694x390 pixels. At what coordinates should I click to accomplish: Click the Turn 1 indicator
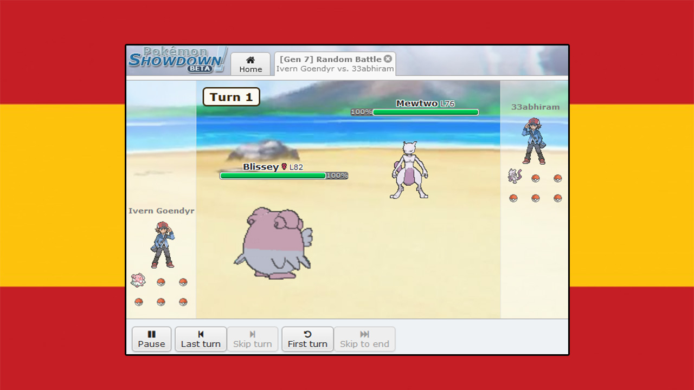pyautogui.click(x=231, y=97)
